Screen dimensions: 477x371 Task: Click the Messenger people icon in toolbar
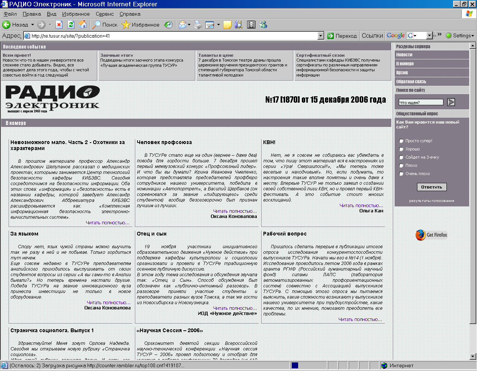(263, 25)
